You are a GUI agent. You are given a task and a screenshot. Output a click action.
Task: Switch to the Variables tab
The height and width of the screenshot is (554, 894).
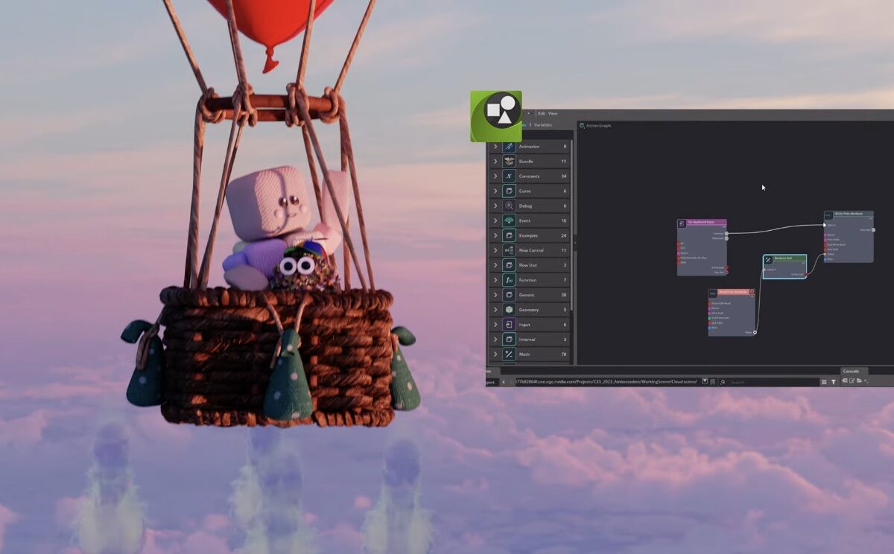(x=543, y=125)
